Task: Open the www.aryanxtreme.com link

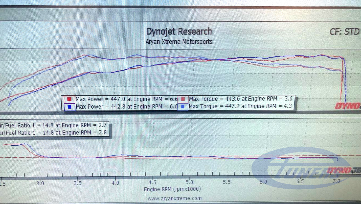Action: [x=175, y=198]
